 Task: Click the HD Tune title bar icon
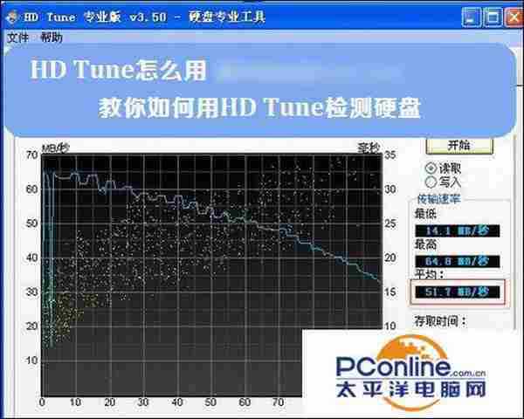pos(11,17)
